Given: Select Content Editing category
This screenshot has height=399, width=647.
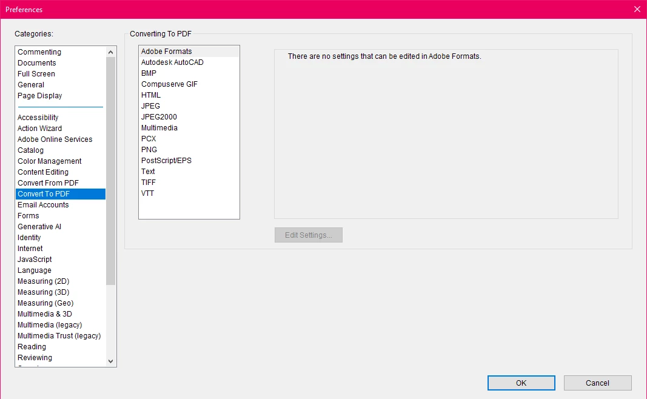Looking at the screenshot, I should click(x=61, y=172).
